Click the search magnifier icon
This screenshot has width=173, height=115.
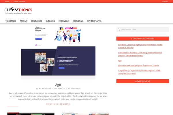119,30
